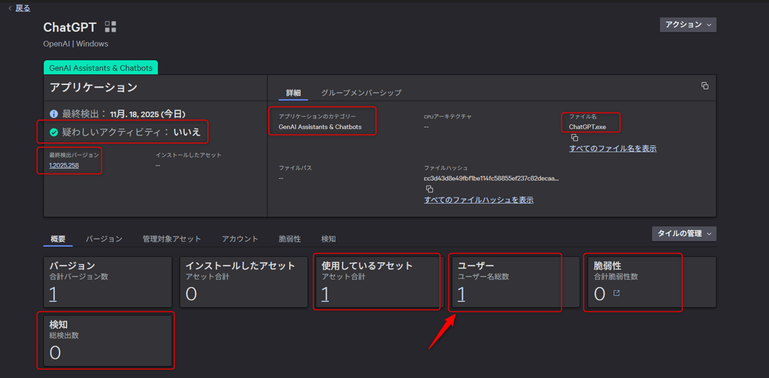The width and height of the screenshot is (769, 378).
Task: Switch to the グループメンバーシップ tab
Action: pos(361,92)
